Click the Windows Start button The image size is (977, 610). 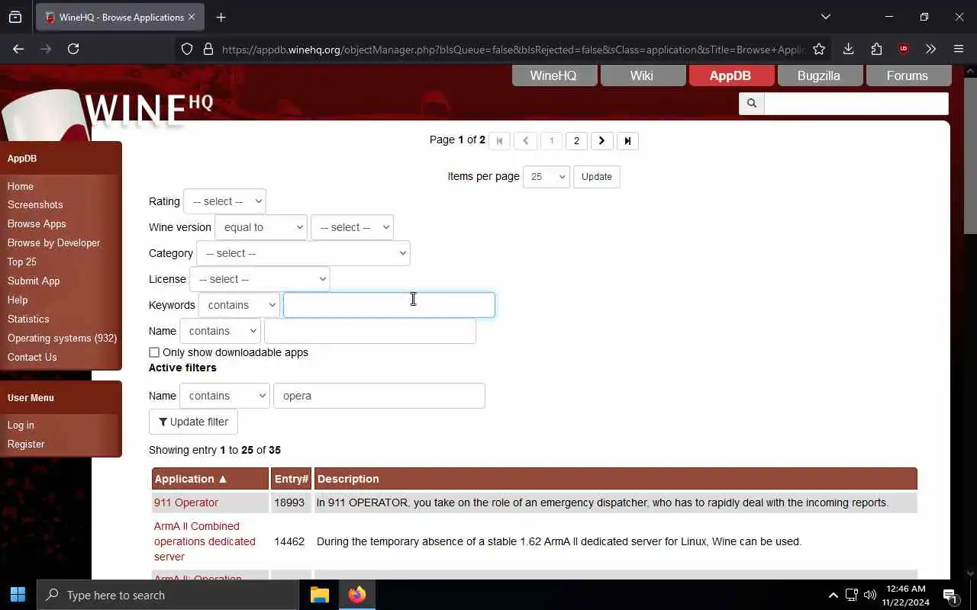pyautogui.click(x=18, y=595)
